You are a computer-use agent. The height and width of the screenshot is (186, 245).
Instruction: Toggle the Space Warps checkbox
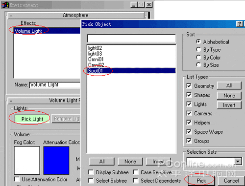189,132
